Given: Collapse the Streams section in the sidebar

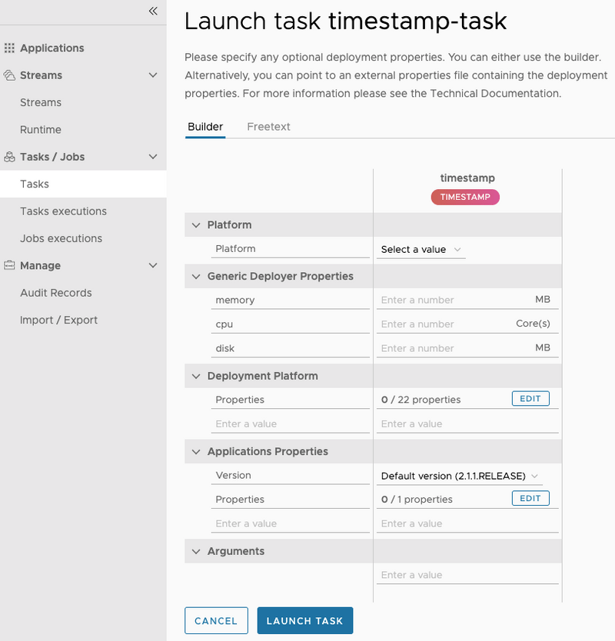Looking at the screenshot, I should coord(153,75).
